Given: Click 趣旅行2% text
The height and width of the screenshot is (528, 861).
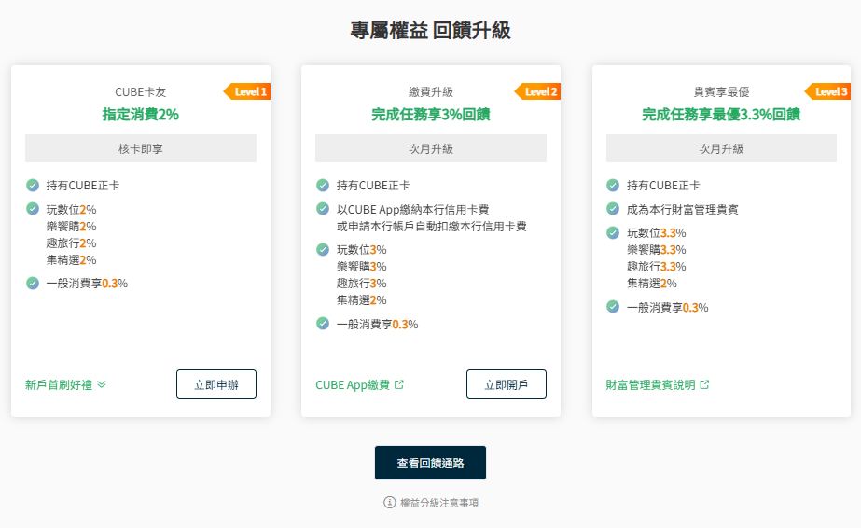Looking at the screenshot, I should coord(72,243).
